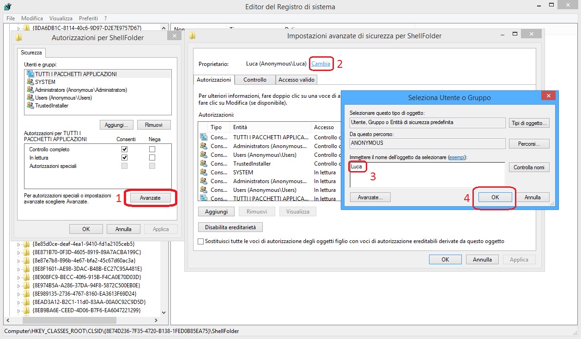Click the folder icon of {8EAD3A12-B2C1-11d0-83AA-00A0C92C9D5D}
Viewport: 581px width, 339px height.
27,302
